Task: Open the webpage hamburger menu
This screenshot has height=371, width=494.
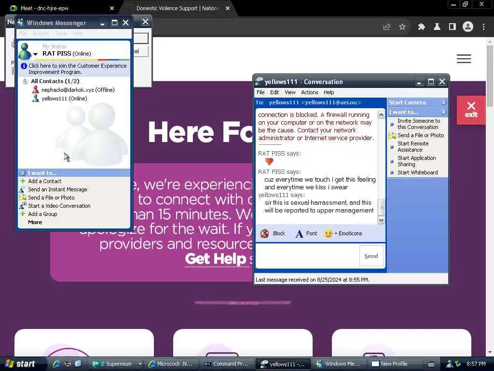Action: (464, 58)
